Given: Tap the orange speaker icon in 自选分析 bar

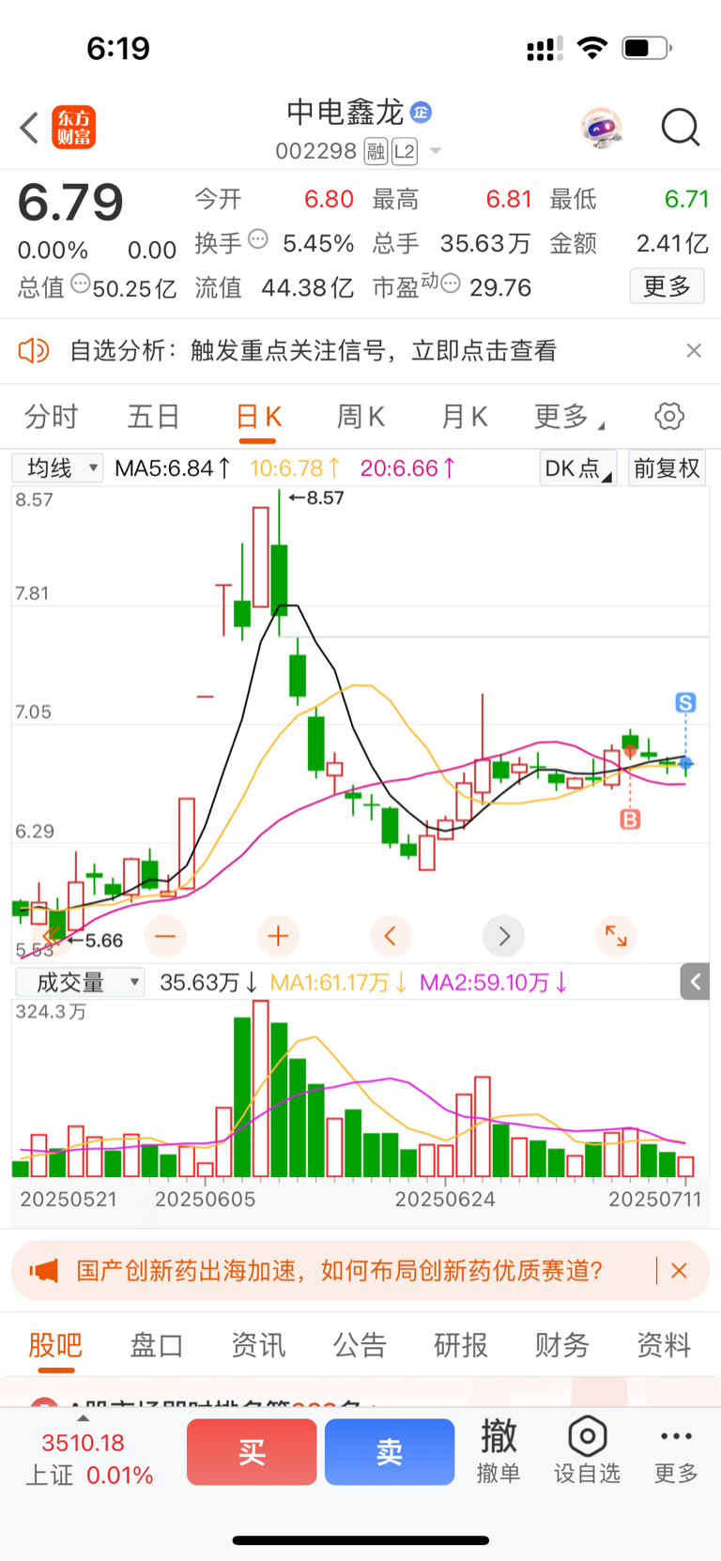Looking at the screenshot, I should click(x=34, y=351).
